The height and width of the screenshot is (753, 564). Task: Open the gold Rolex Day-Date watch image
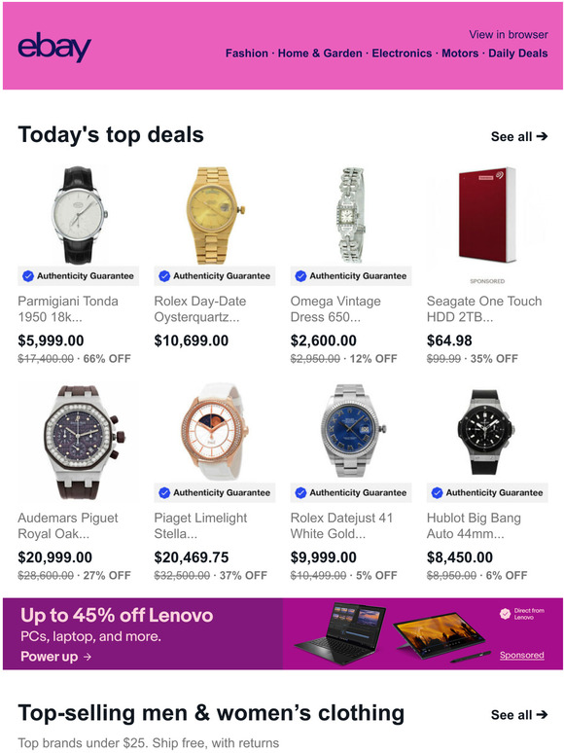(215, 215)
